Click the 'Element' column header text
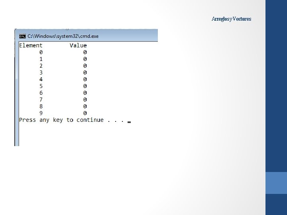Image resolution: width=287 pixels, height=215 pixels. pos(31,45)
